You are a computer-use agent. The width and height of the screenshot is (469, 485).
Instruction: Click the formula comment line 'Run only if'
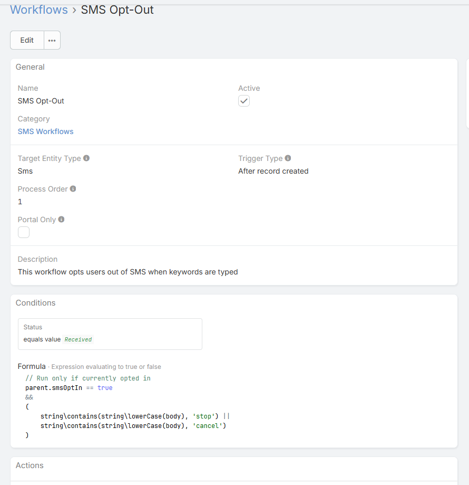click(88, 378)
